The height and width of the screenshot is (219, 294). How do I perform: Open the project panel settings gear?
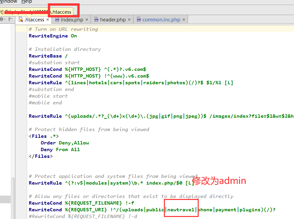pos(2,19)
